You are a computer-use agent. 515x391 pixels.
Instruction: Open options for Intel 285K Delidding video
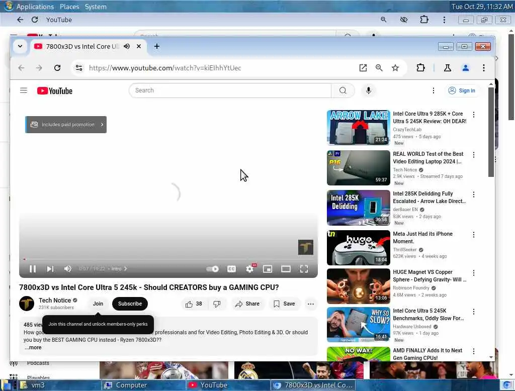473,194
